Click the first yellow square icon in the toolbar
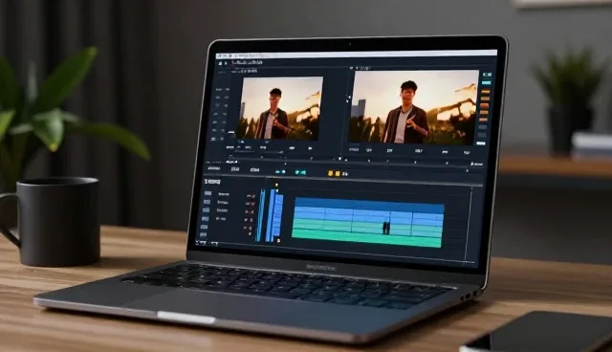The image size is (612, 352). (331, 173)
